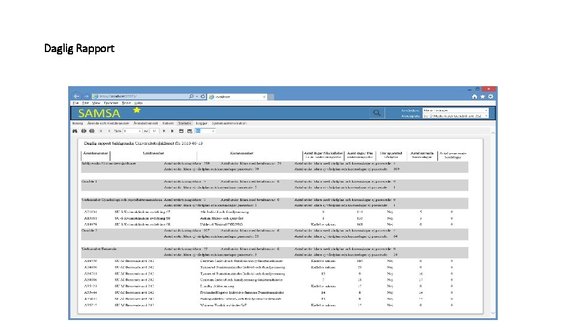Open the Systemadministration tab
This screenshot has height=323, width=575.
point(229,123)
